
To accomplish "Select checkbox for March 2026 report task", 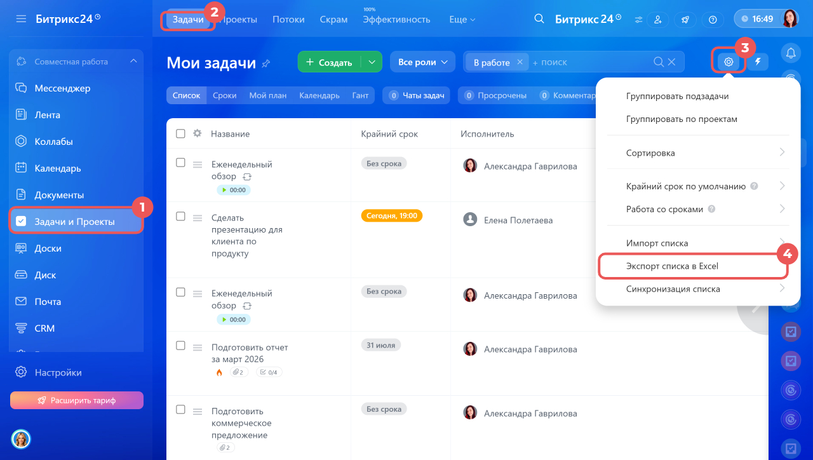I will (180, 346).
